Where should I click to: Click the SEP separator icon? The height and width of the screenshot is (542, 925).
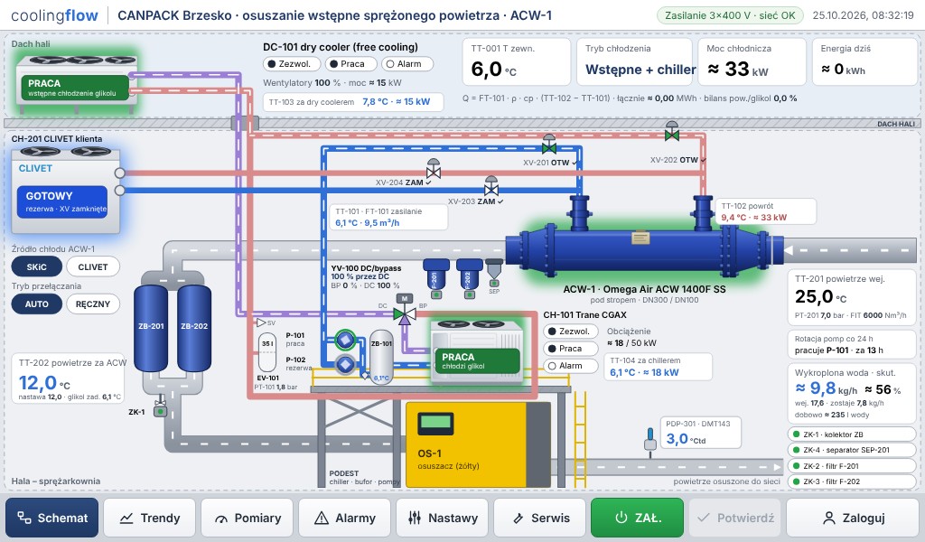[x=494, y=275]
